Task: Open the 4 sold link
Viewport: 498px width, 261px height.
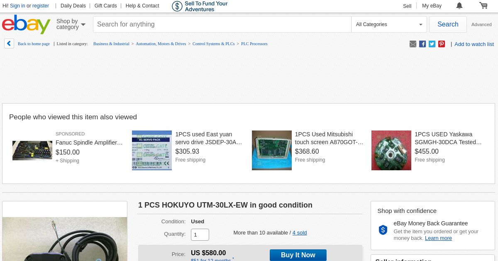Action: click(x=300, y=233)
